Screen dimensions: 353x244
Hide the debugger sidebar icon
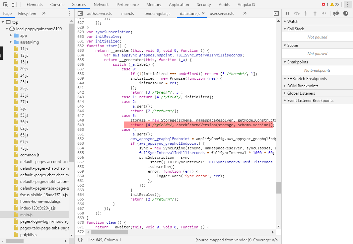276,14
